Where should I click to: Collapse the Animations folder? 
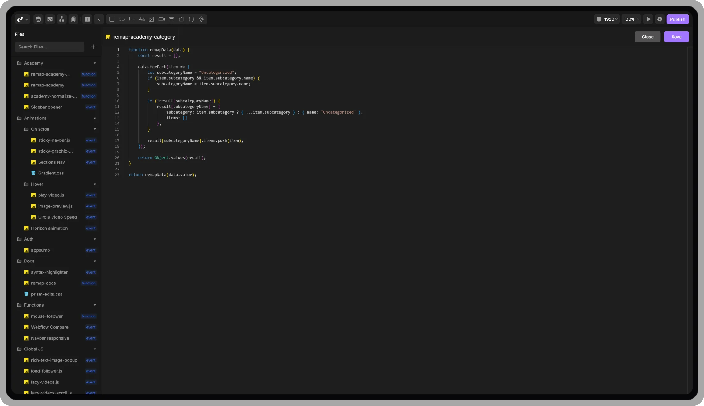(x=95, y=118)
